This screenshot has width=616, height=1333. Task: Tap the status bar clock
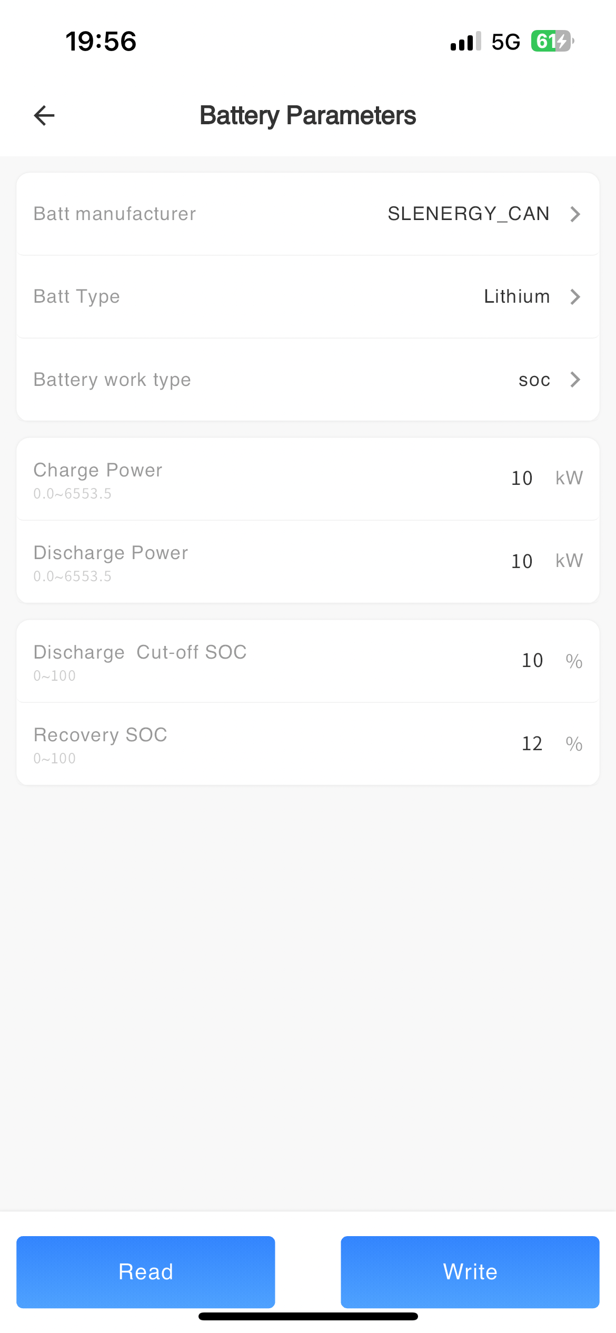click(x=101, y=42)
